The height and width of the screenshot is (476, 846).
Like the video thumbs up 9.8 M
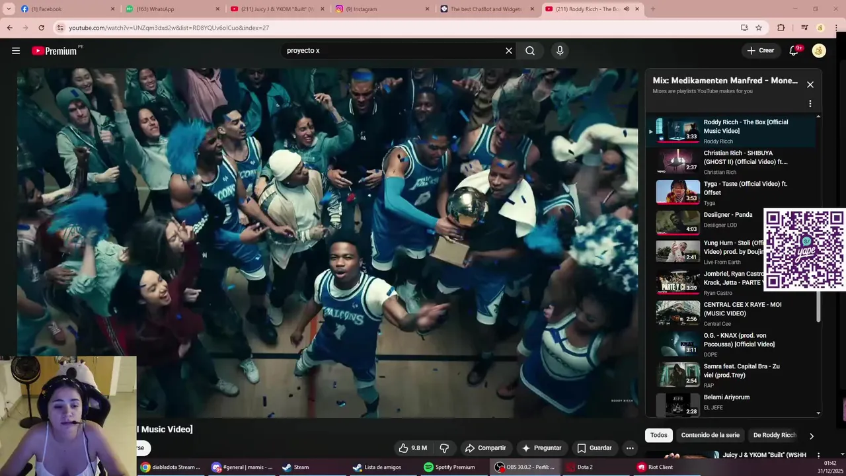pos(412,448)
